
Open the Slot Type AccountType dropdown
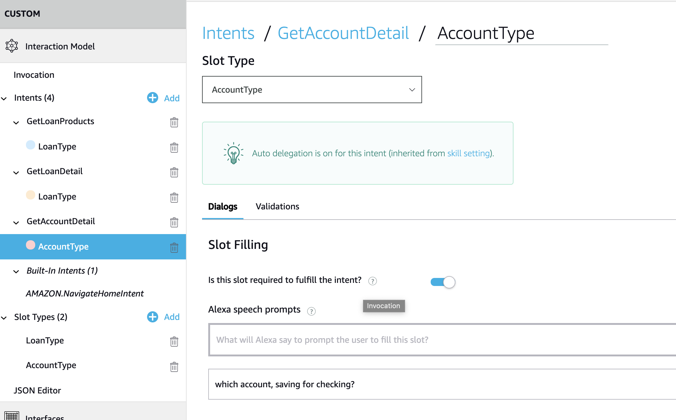312,90
